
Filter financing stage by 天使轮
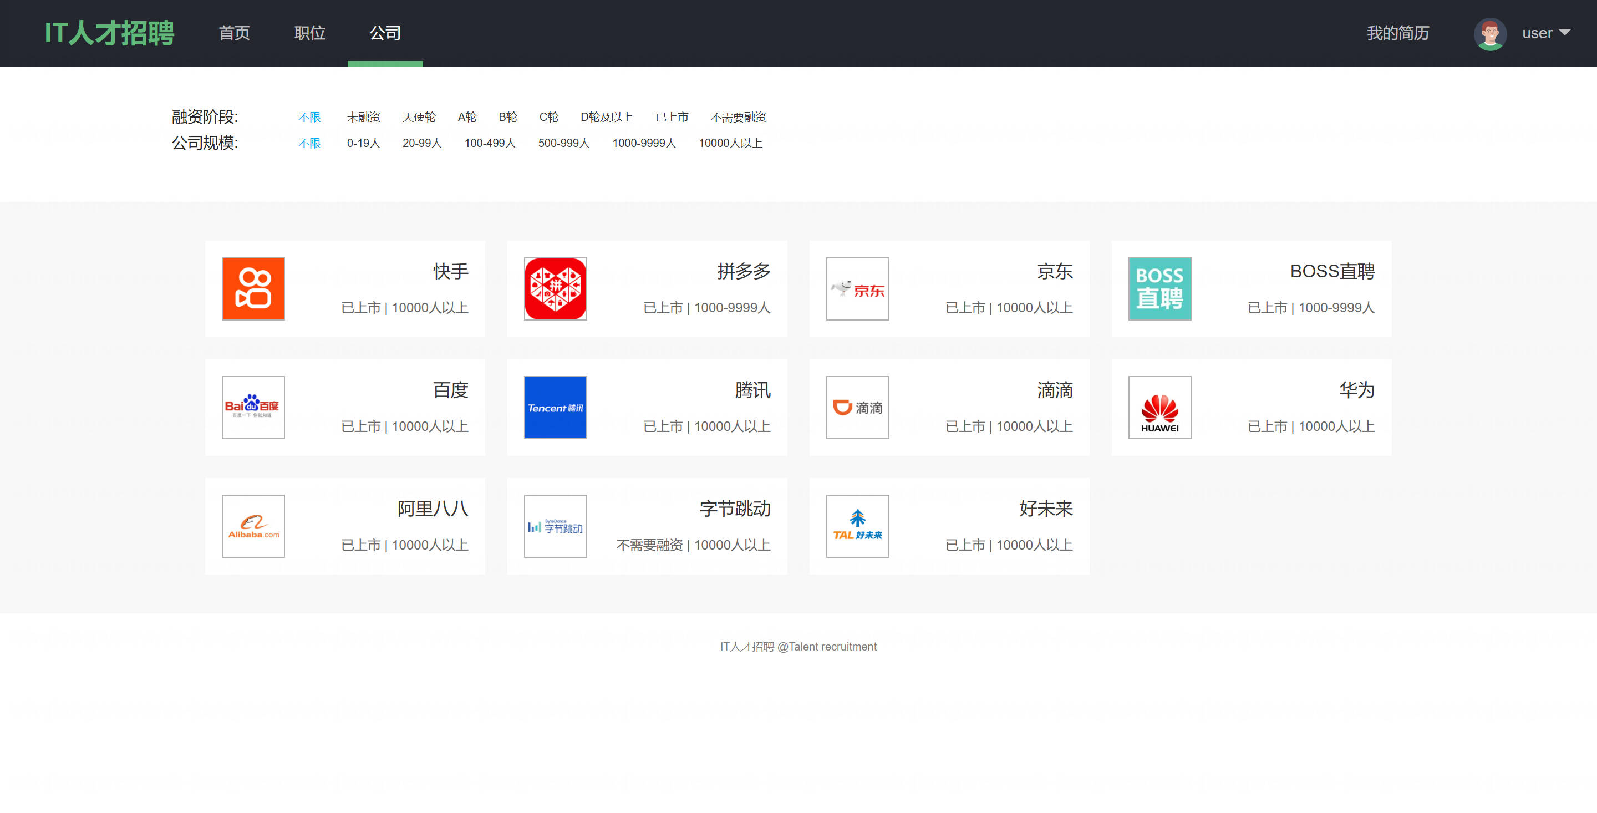click(x=419, y=117)
